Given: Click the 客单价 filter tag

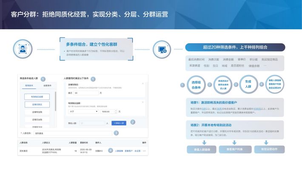Looking at the screenshot, I should point(242,59).
